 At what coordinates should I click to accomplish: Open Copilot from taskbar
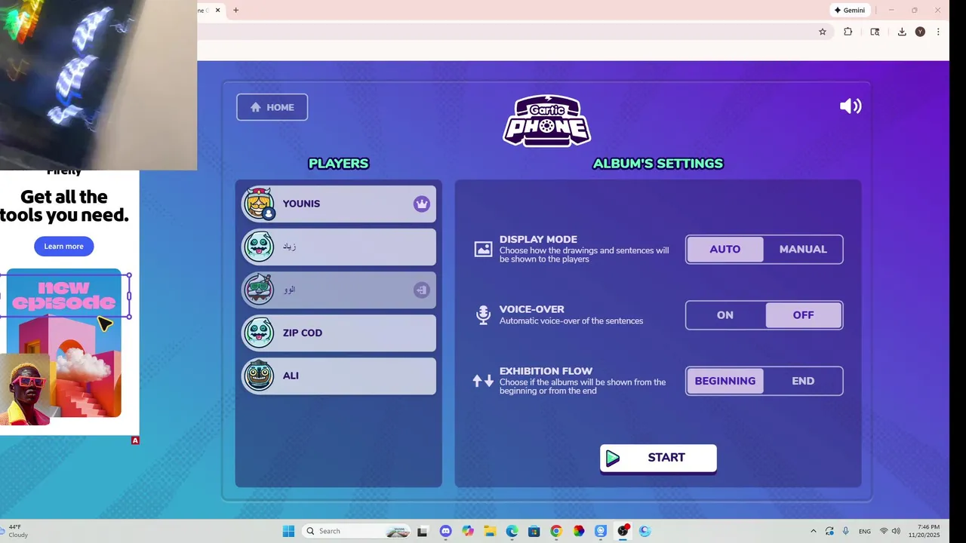468,531
